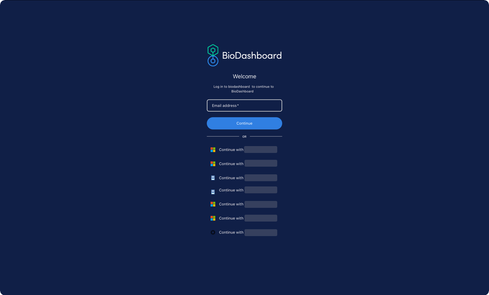Click the second Microsoft logo login icon

coord(213,164)
